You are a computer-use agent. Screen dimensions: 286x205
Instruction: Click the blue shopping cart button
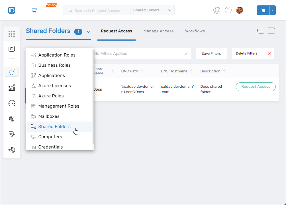[x=263, y=10]
